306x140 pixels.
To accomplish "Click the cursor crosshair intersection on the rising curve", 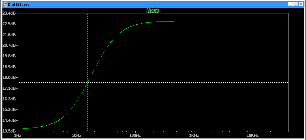I will coord(88,82).
